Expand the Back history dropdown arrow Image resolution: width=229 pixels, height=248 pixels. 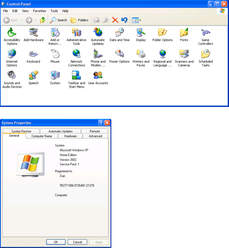pos(21,20)
